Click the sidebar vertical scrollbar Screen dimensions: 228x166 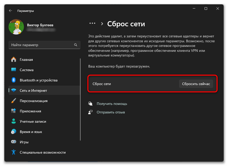pos(80,99)
